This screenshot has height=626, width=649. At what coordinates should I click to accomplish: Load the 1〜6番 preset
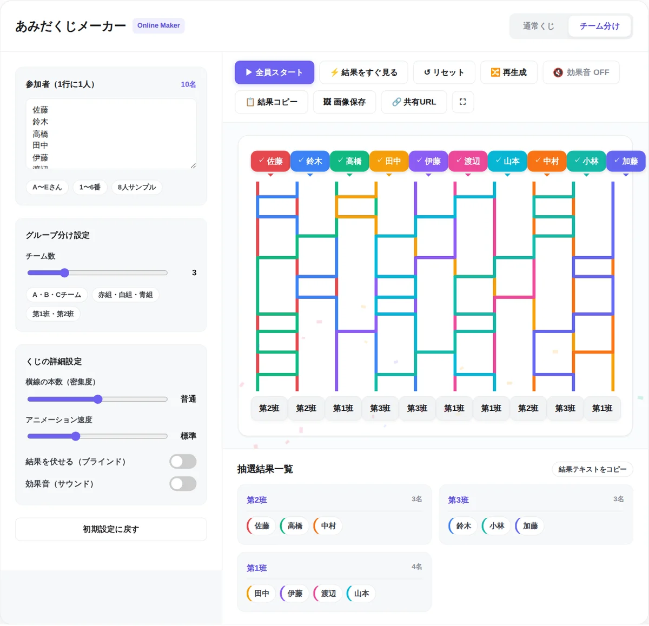coord(90,187)
